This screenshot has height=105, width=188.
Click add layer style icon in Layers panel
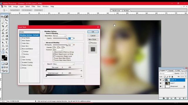pyautogui.click(x=164, y=98)
